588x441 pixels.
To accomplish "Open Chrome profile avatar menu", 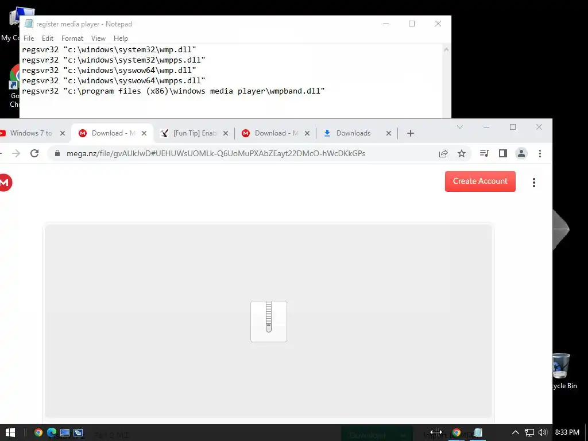I will click(521, 153).
